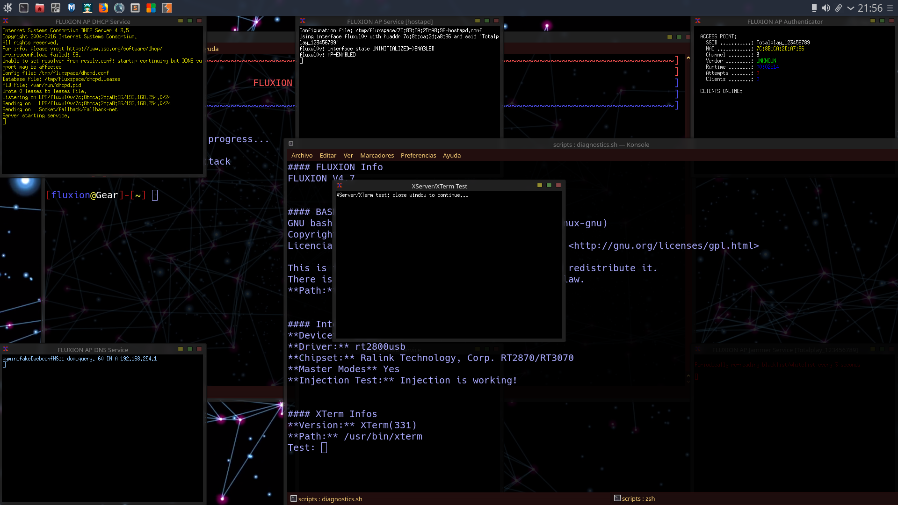Click the '#### XTerm Infos' heading
Screen dimensions: 898x505
(332, 414)
